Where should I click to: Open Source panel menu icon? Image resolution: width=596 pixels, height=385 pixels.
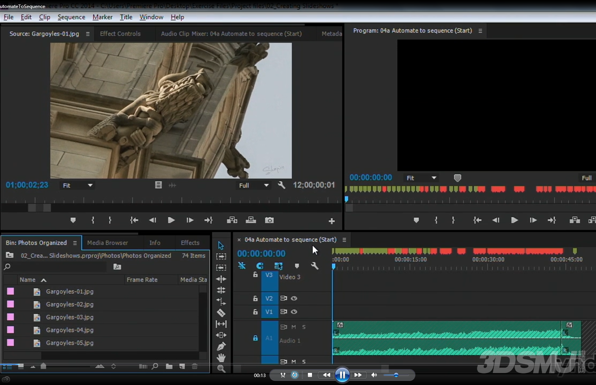click(88, 34)
